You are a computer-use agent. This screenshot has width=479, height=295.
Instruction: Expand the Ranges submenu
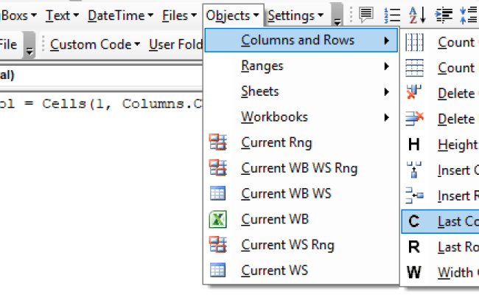[301, 66]
